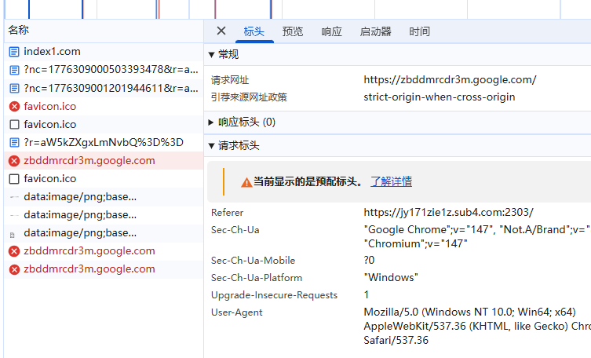Switch to the 预览 tab

coord(293,32)
